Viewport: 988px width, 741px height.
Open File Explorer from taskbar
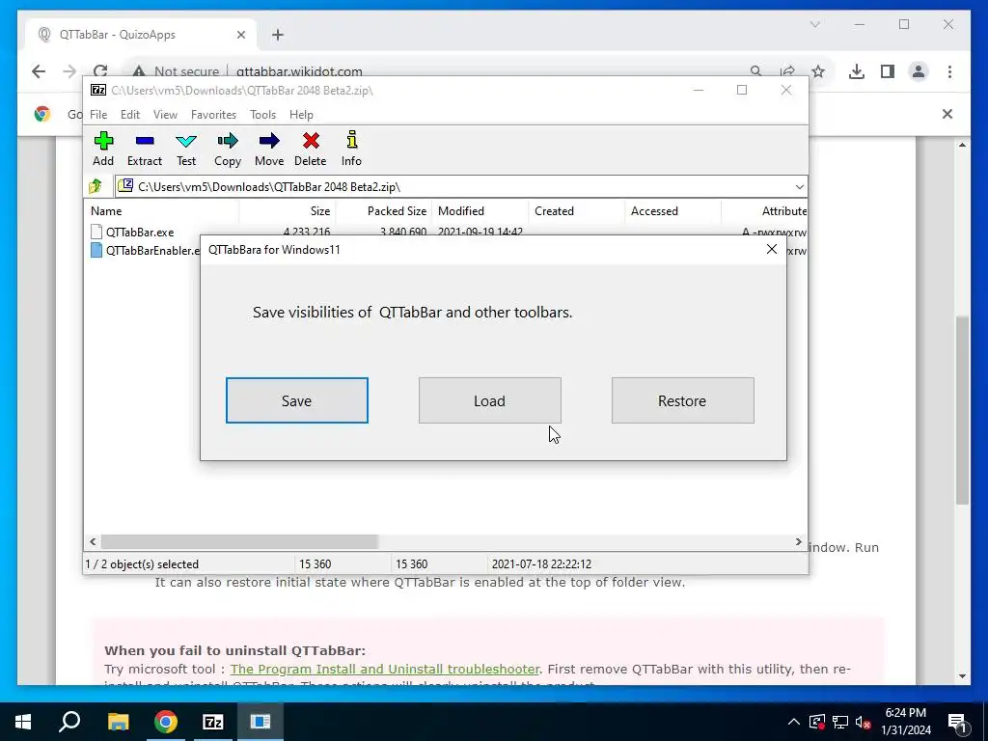point(118,722)
